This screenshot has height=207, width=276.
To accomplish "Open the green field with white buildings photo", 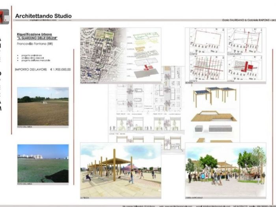I will (x=43, y=164).
